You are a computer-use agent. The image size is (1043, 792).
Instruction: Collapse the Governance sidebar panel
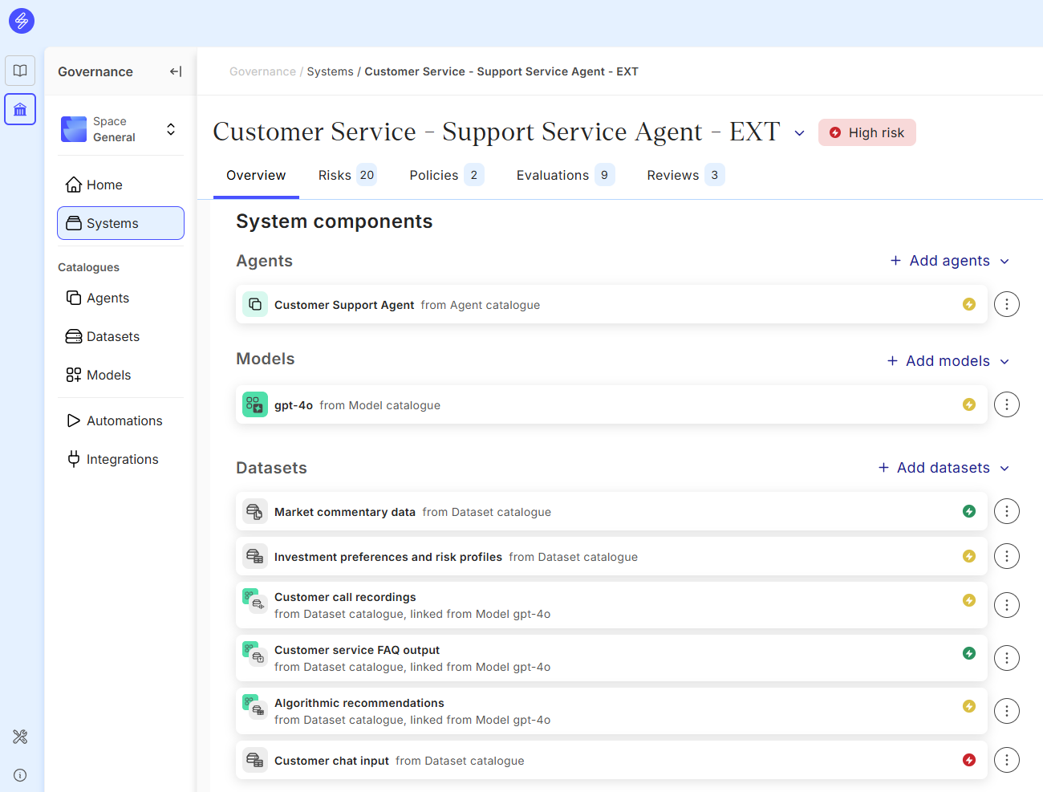coord(176,71)
